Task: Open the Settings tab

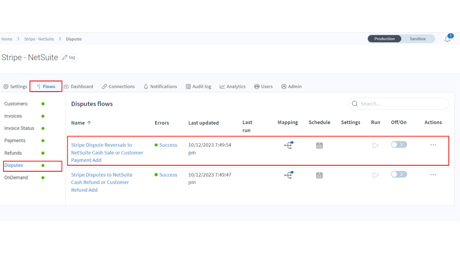Action: tap(15, 87)
